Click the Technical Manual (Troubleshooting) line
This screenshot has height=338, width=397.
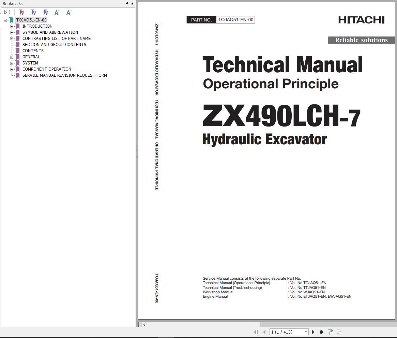pos(232,288)
